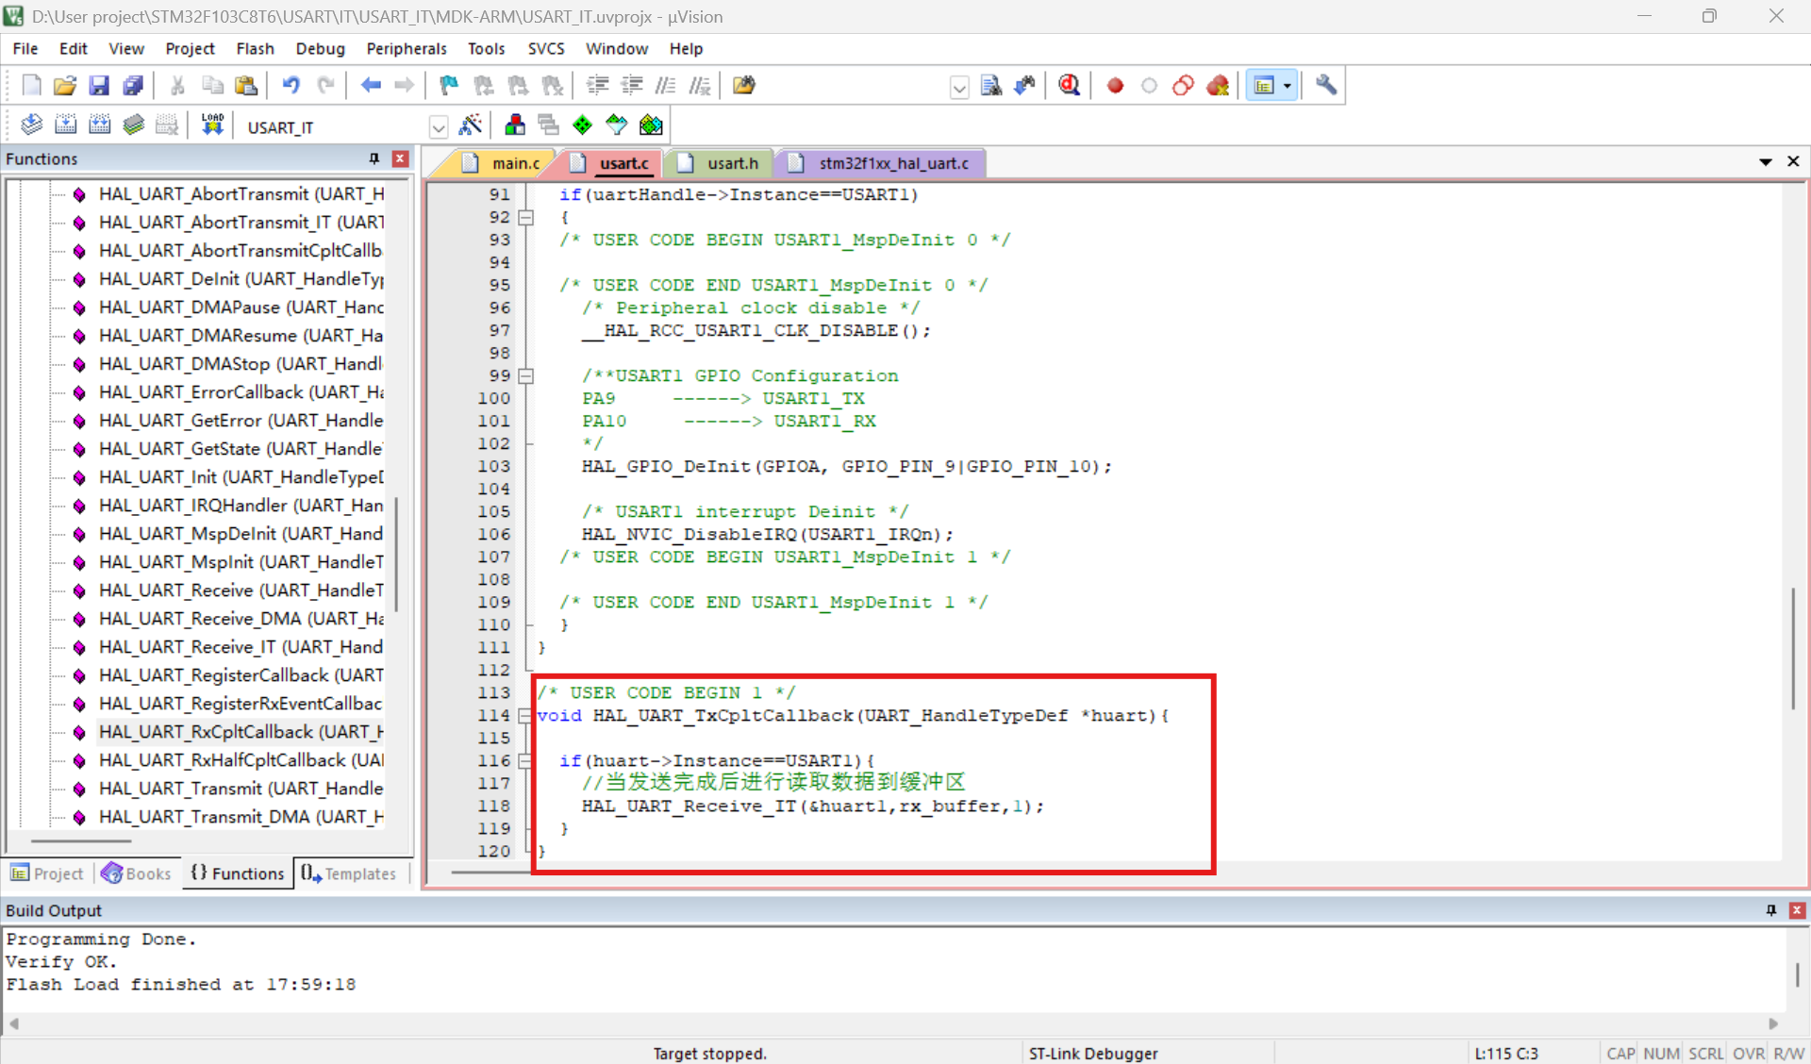Pin the Functions panel with pushpin toggle
Viewport: 1811px width, 1064px height.
point(374,158)
